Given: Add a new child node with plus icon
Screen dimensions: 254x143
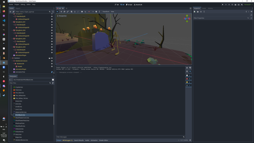Looking at the screenshot, I should coord(10,12).
